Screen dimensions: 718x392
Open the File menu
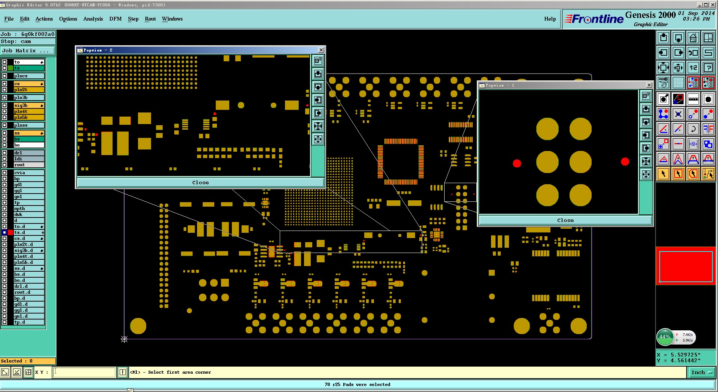tap(9, 19)
